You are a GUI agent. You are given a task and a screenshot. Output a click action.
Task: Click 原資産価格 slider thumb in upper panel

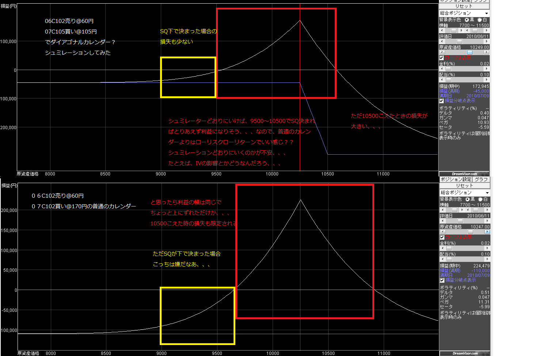coord(470,53)
